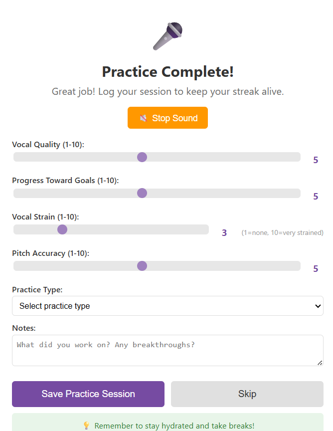Viewport: 333px width, 431px height.
Task: Click the Vocal Quality value showing 5
Action: [x=316, y=160]
